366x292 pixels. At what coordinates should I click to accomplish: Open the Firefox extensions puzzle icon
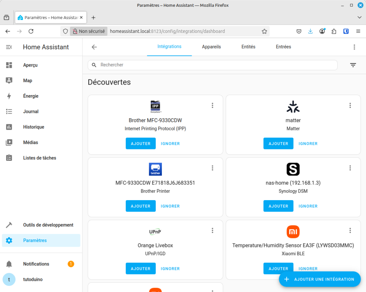[334, 31]
